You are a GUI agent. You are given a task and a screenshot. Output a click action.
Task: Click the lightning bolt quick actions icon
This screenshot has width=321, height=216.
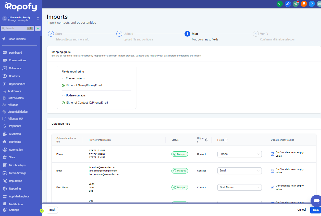pos(38,28)
